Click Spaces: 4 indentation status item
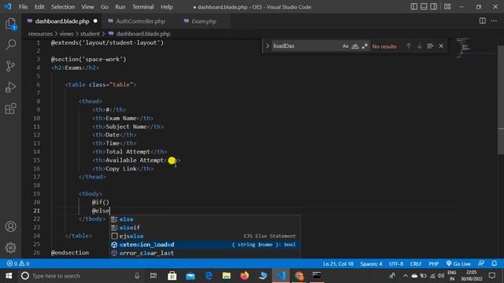Image resolution: width=504 pixels, height=283 pixels. (x=371, y=263)
